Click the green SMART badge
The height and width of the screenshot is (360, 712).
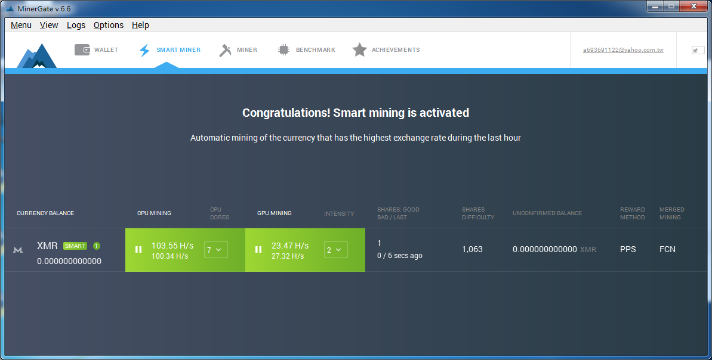(x=75, y=246)
